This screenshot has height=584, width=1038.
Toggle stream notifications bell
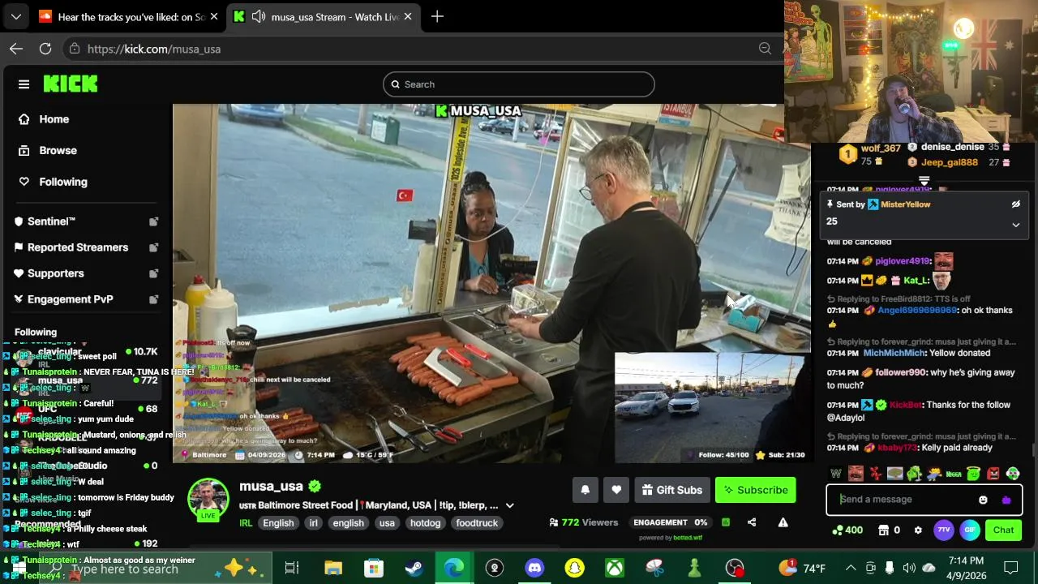(585, 490)
